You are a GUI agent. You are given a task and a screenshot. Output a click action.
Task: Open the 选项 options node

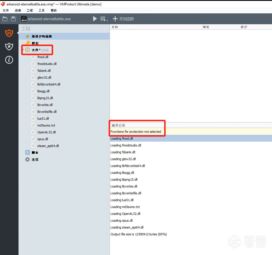[x=35, y=160]
